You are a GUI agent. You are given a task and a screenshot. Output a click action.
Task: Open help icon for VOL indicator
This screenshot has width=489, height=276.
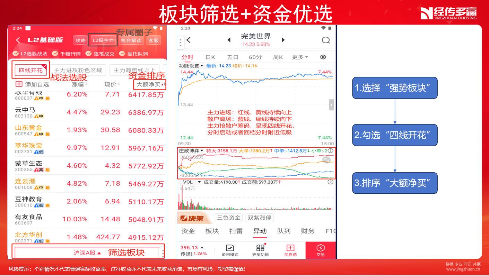click(x=330, y=182)
